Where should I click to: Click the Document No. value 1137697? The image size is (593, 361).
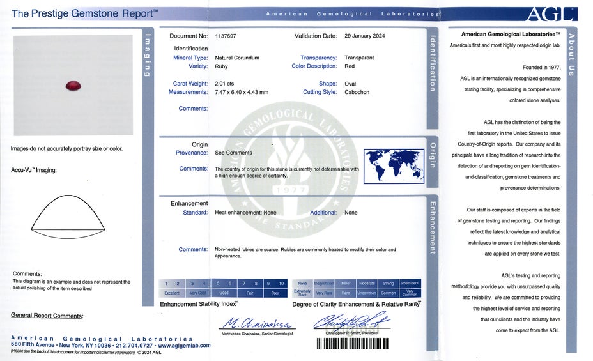click(226, 36)
